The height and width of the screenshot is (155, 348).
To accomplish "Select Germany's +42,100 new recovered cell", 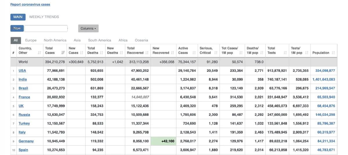I will [x=164, y=141].
